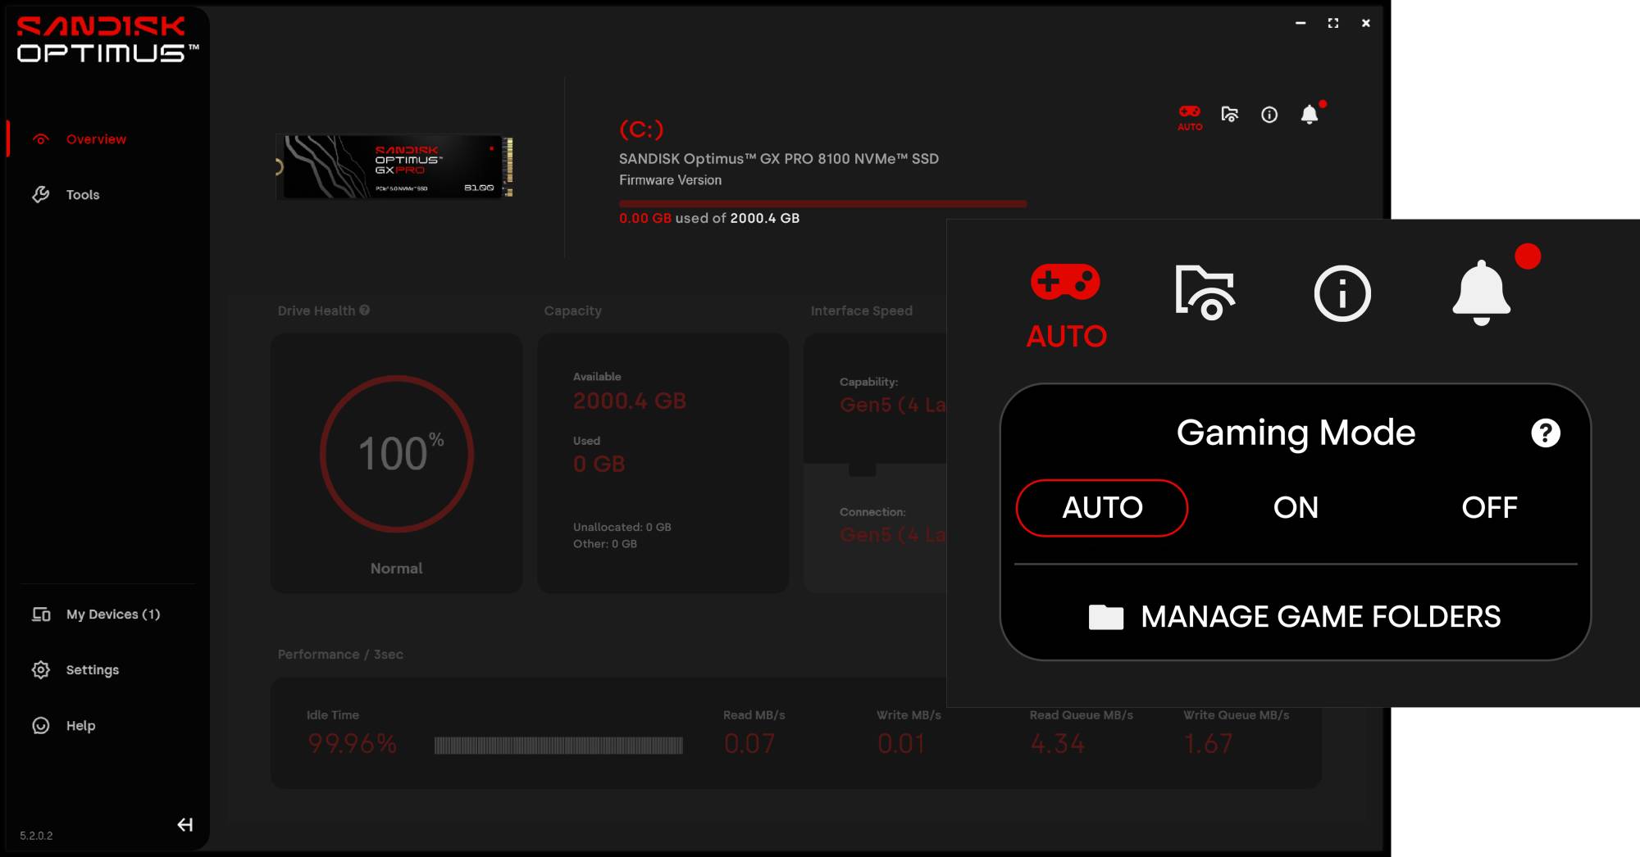Click 'Other: 0 GB' text
The width and height of the screenshot is (1640, 857).
(605, 544)
